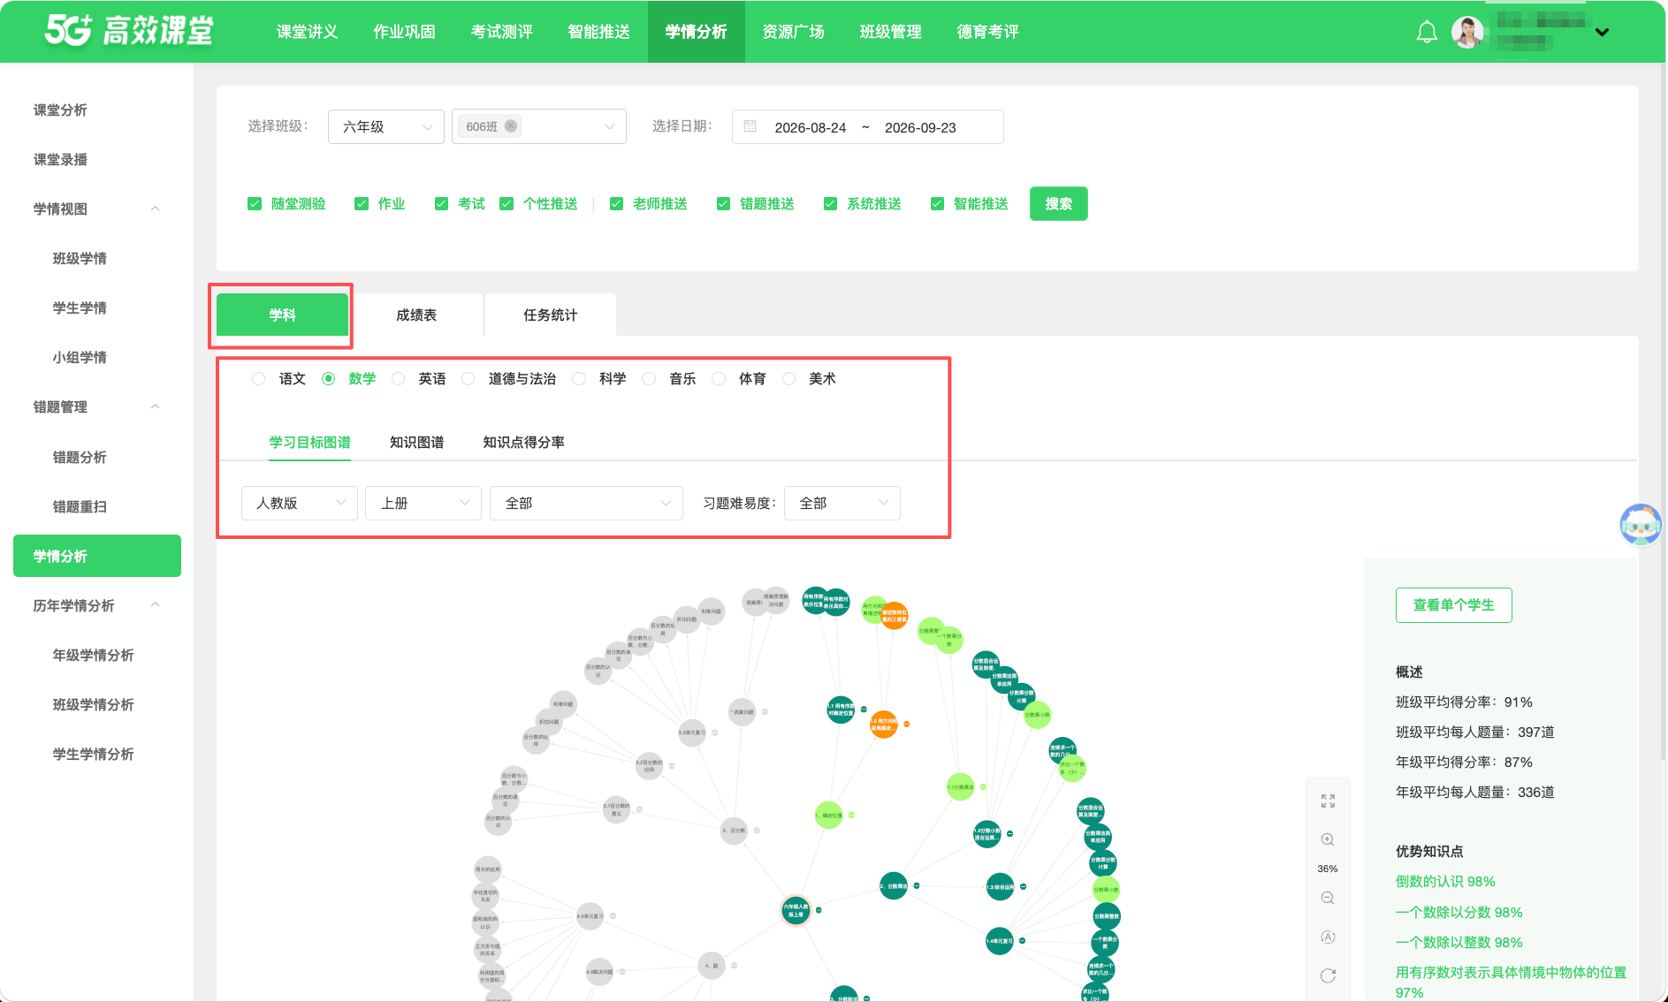Open the 知识图谱 sub-tab
1668x1002 pixels.
coord(416,442)
